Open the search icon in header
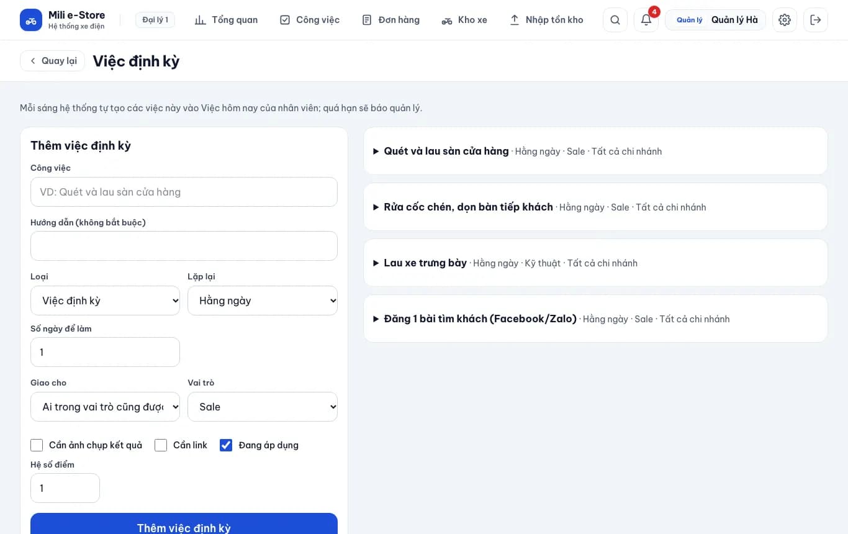The height and width of the screenshot is (534, 848). pos(615,20)
